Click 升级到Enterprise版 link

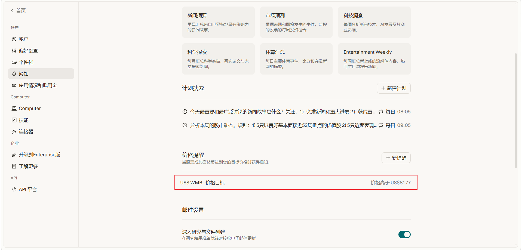(41, 155)
